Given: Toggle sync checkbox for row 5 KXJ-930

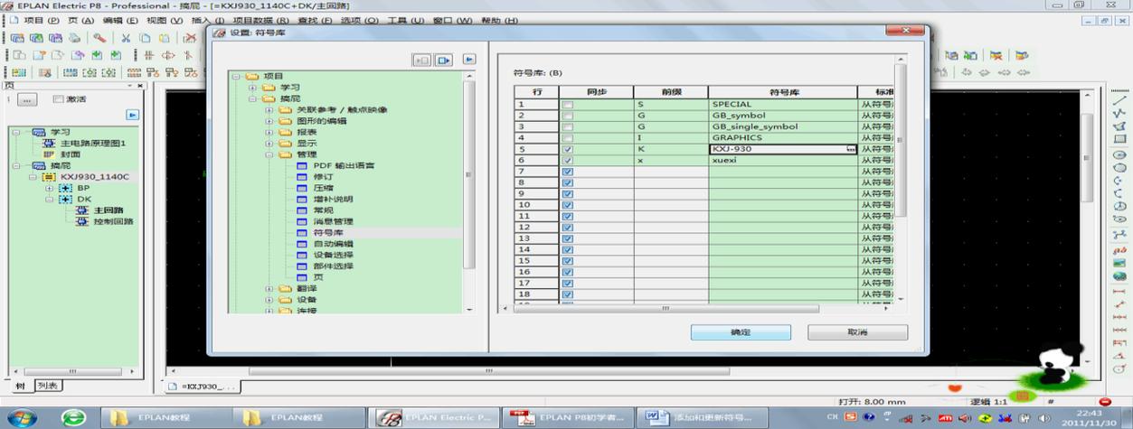Looking at the screenshot, I should pyautogui.click(x=568, y=149).
